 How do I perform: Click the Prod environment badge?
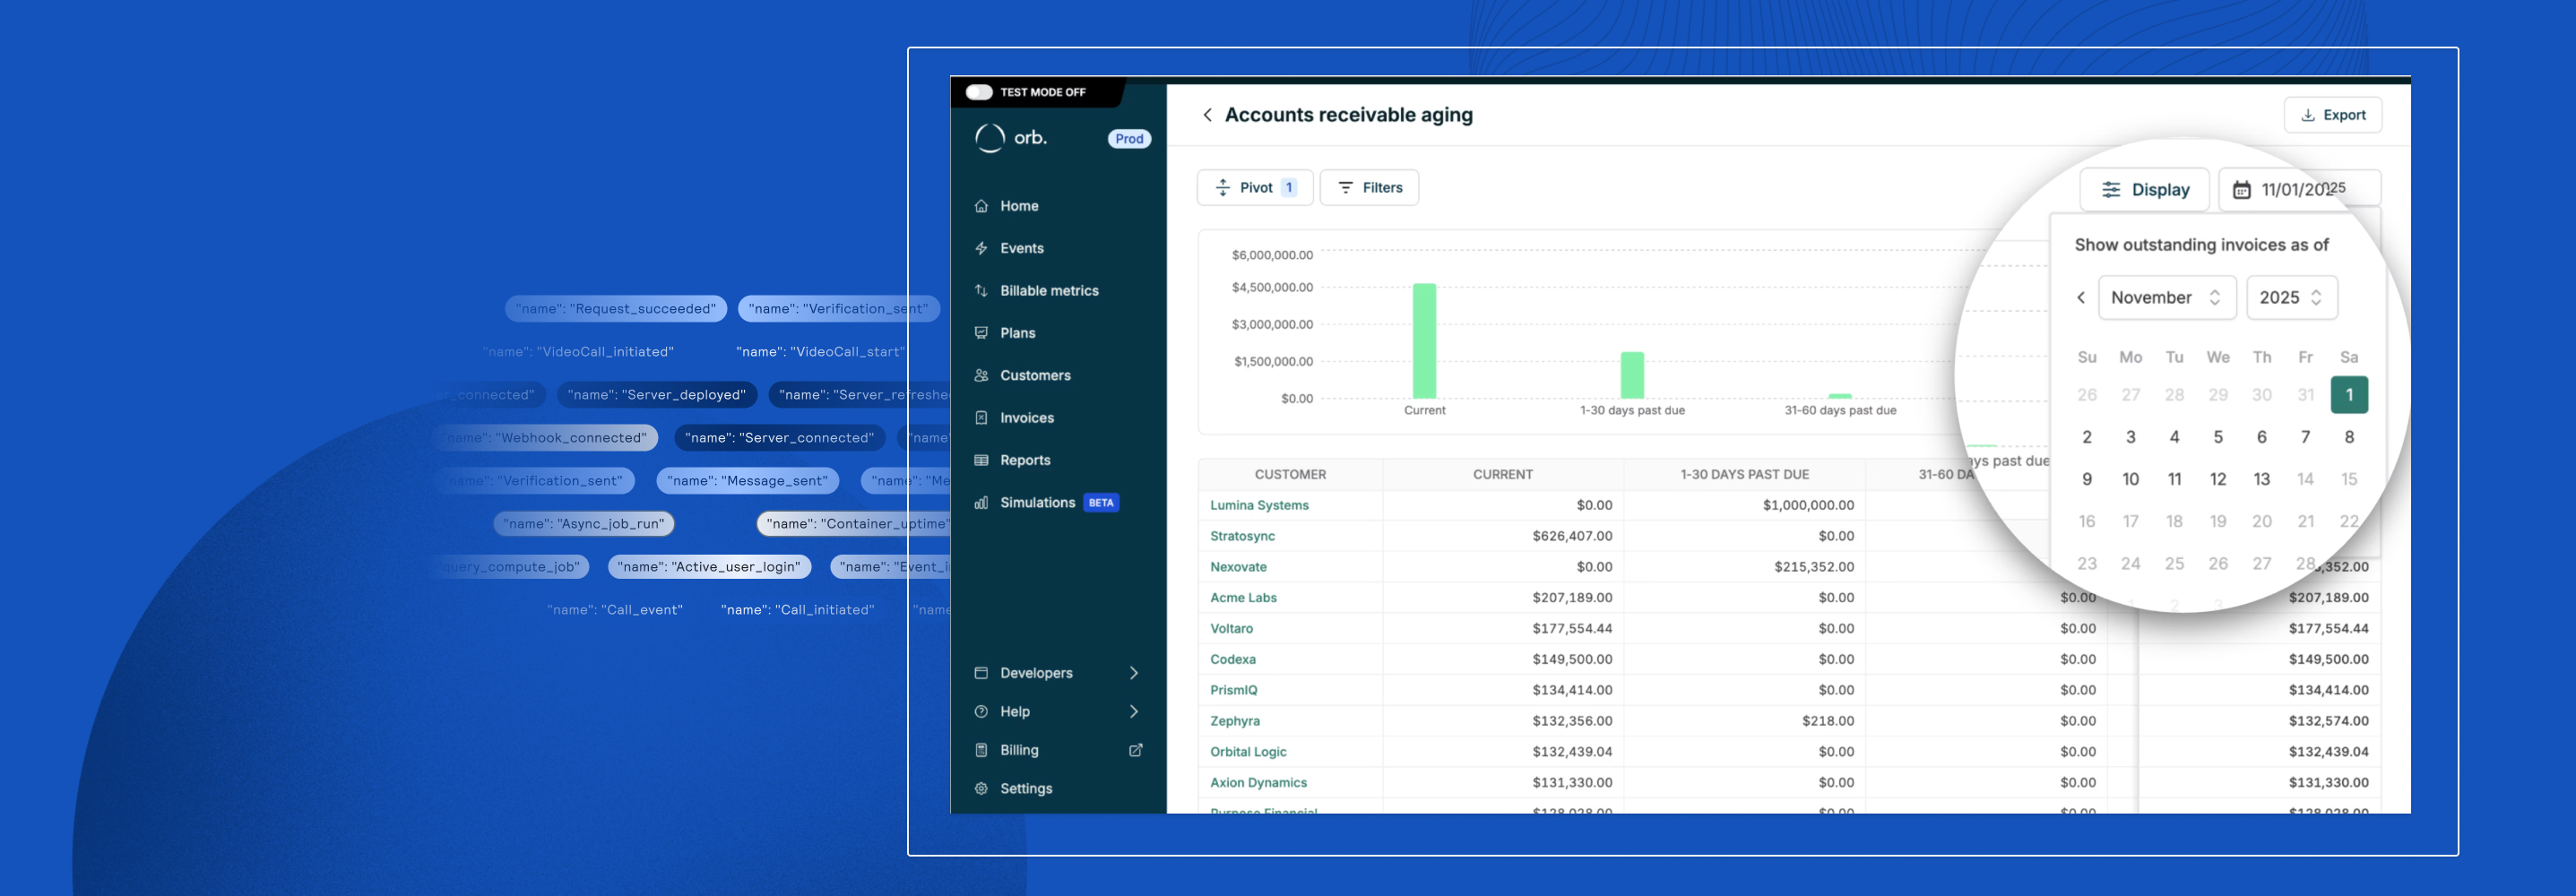click(x=1129, y=139)
